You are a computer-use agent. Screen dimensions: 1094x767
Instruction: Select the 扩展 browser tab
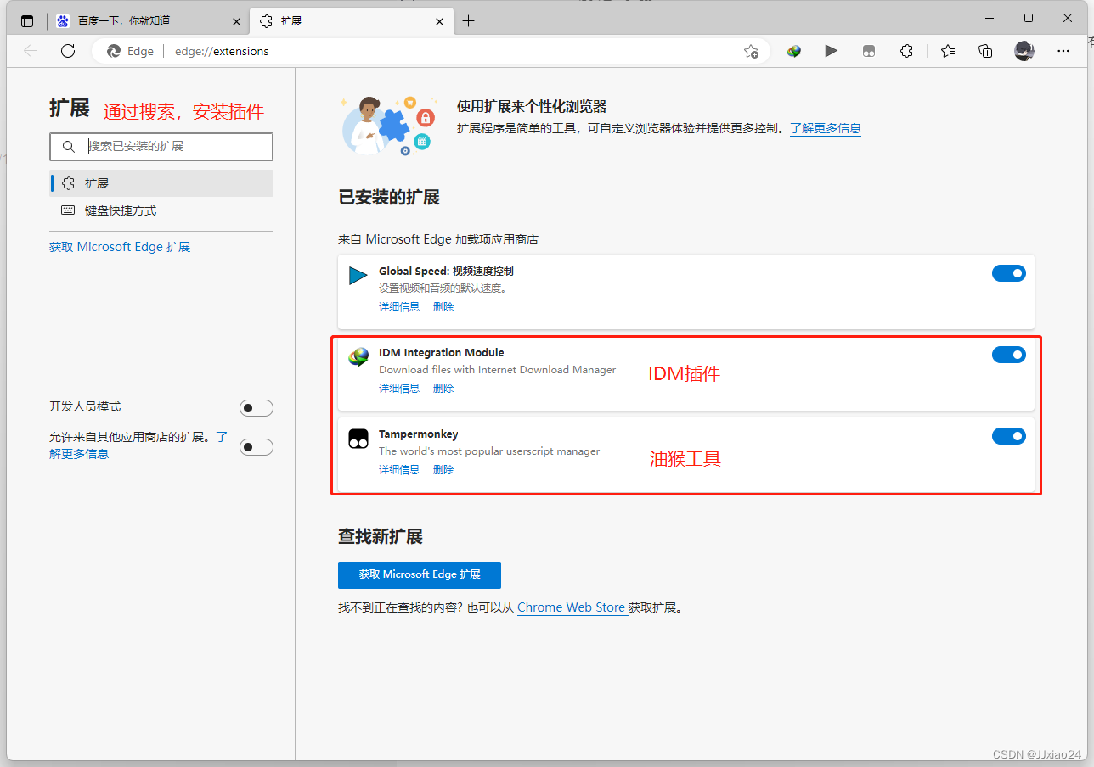point(351,21)
